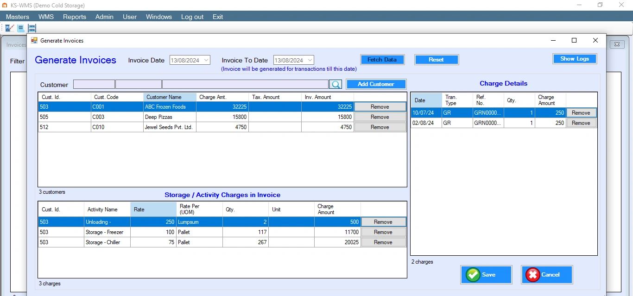Screen dimensions: 633x296
Task: Expand the Invoice To Date dropdown
Action: click(x=310, y=60)
